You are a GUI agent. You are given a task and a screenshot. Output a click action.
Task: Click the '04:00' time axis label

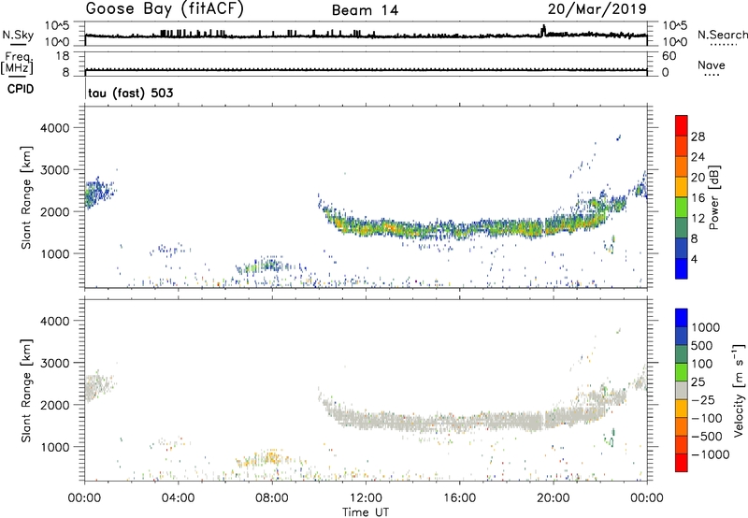point(178,498)
